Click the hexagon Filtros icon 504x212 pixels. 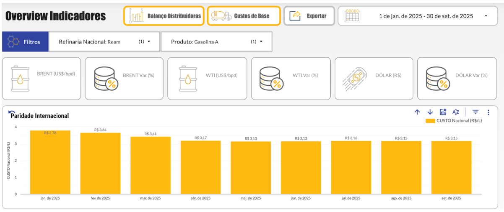pyautogui.click(x=13, y=42)
